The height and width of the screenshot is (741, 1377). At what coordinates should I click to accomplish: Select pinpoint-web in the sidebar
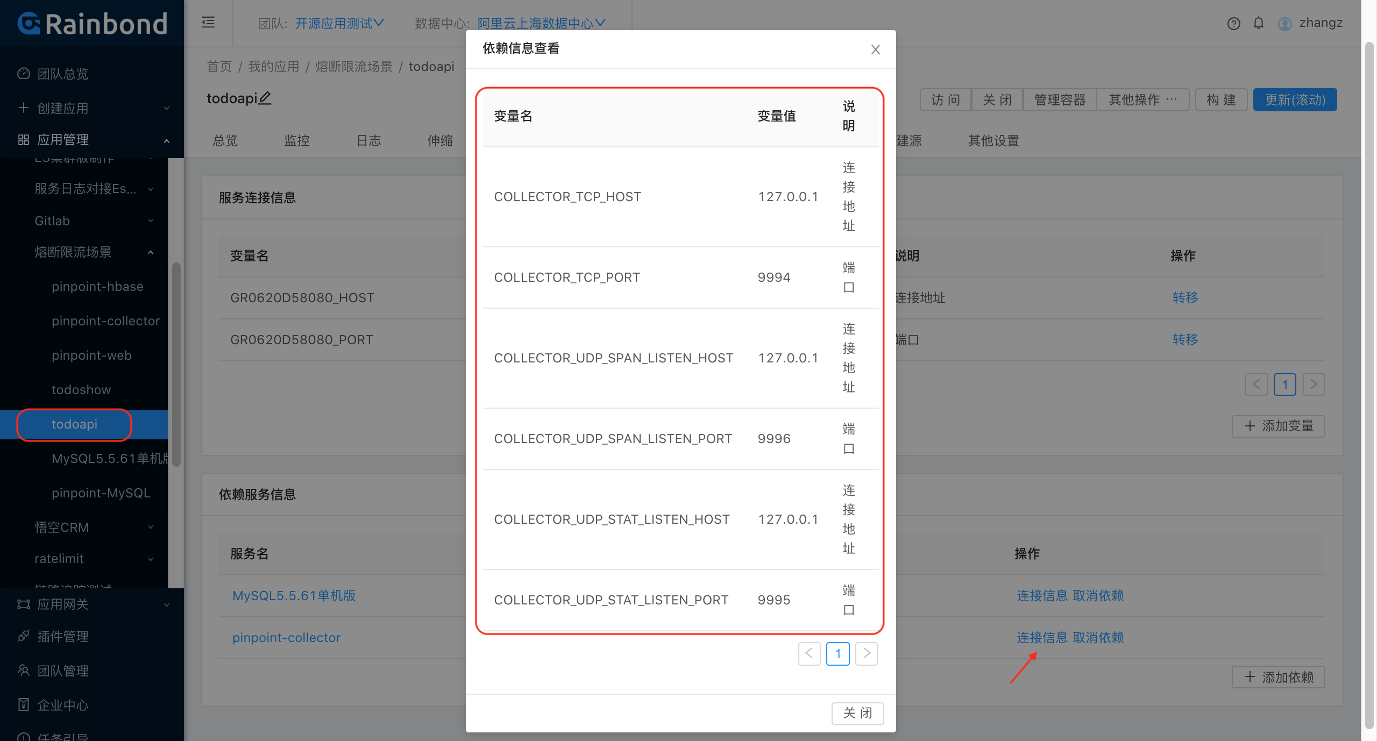tap(91, 355)
